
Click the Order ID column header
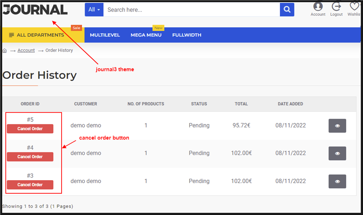[30, 104]
